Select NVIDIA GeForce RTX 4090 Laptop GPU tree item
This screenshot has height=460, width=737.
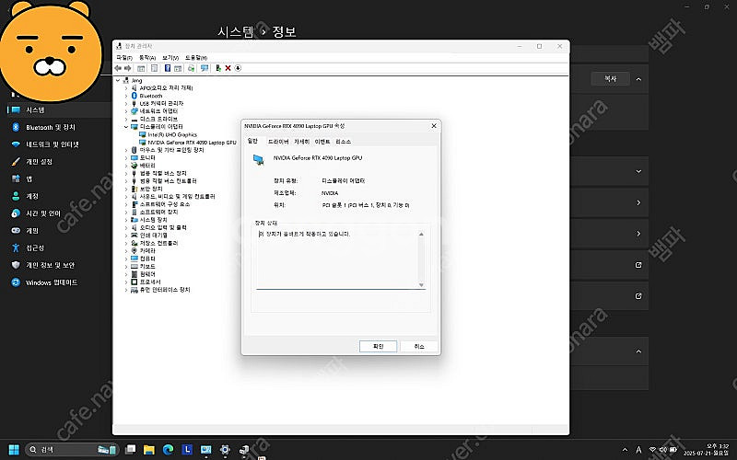tap(192, 143)
